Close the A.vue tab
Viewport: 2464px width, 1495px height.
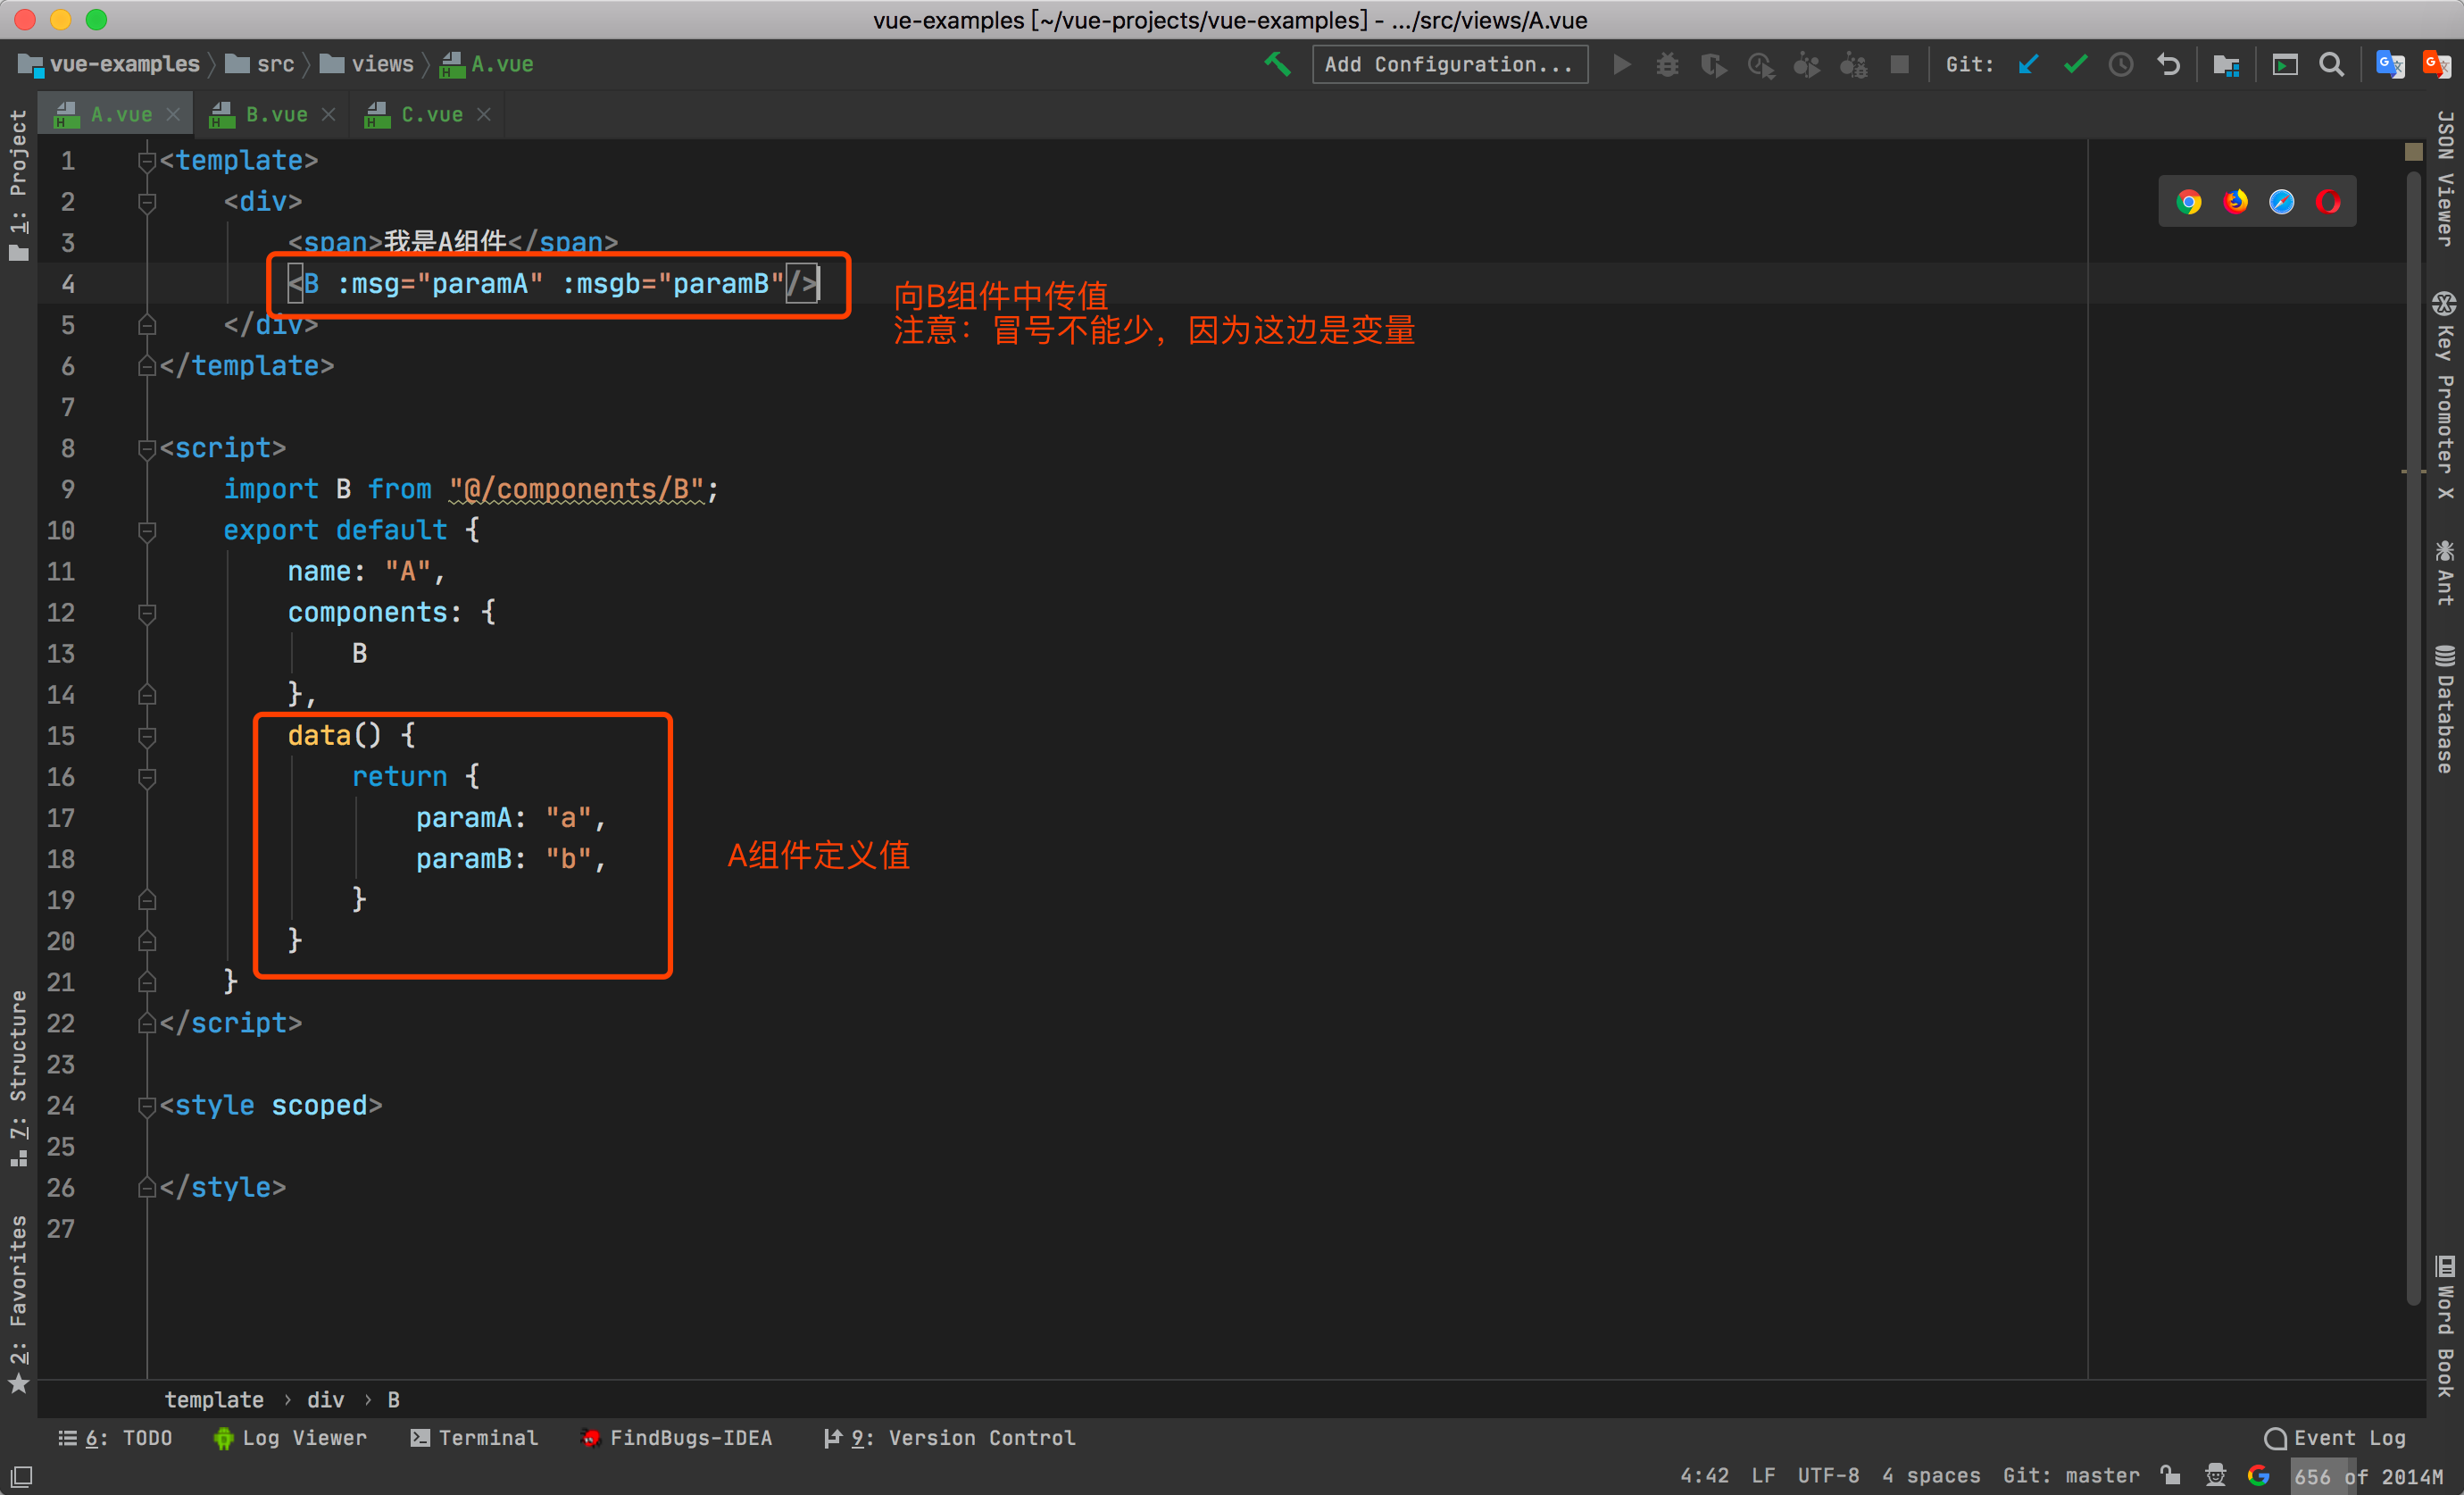click(x=173, y=115)
